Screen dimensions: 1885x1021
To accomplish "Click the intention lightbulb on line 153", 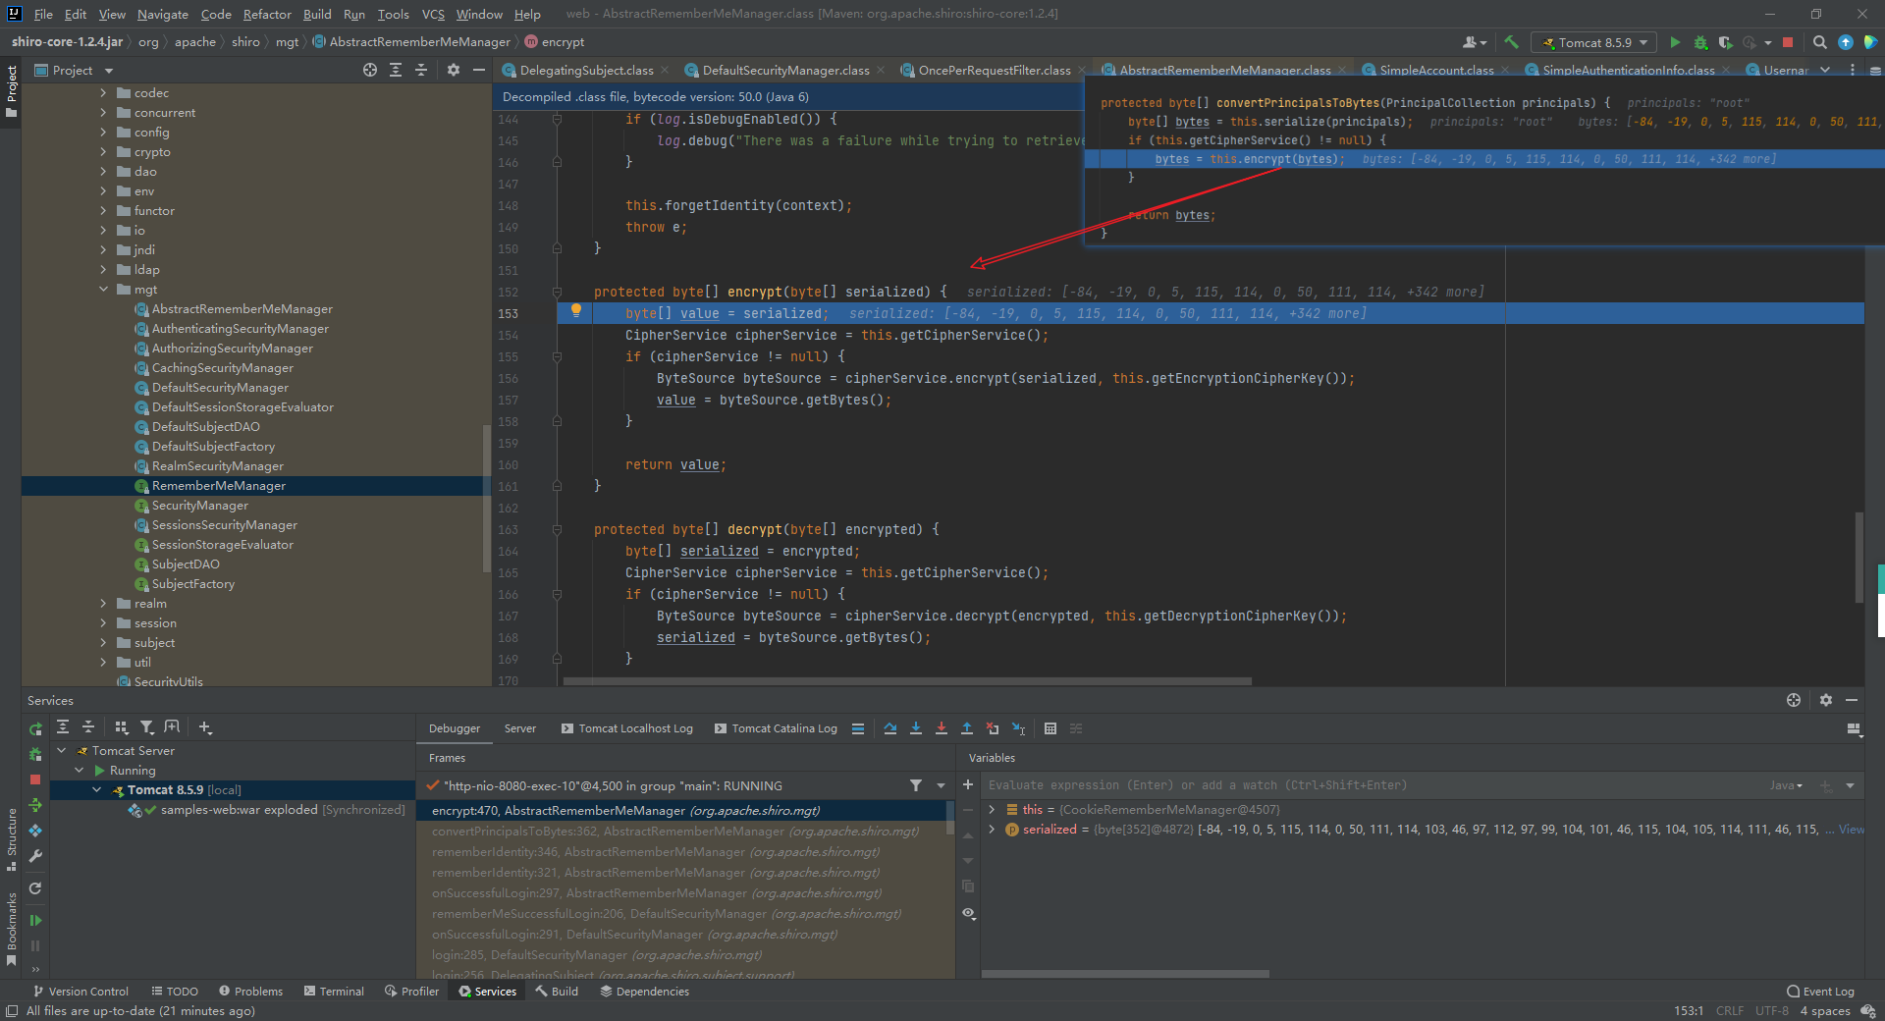I will click(x=576, y=311).
